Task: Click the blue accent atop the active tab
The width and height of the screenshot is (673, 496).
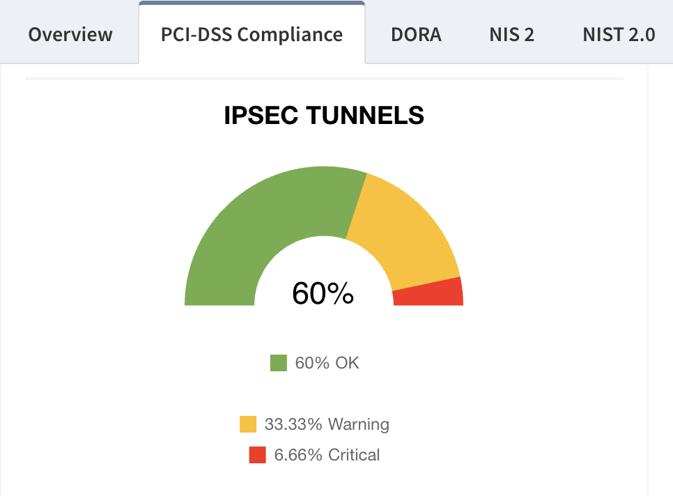Action: (x=252, y=3)
